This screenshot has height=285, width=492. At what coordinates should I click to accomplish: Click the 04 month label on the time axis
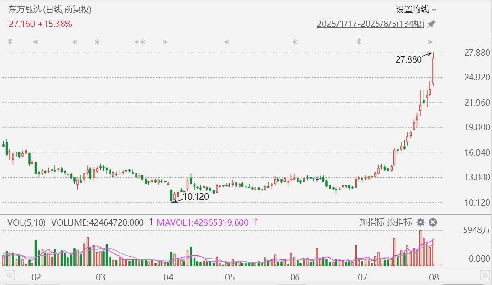coord(168,278)
